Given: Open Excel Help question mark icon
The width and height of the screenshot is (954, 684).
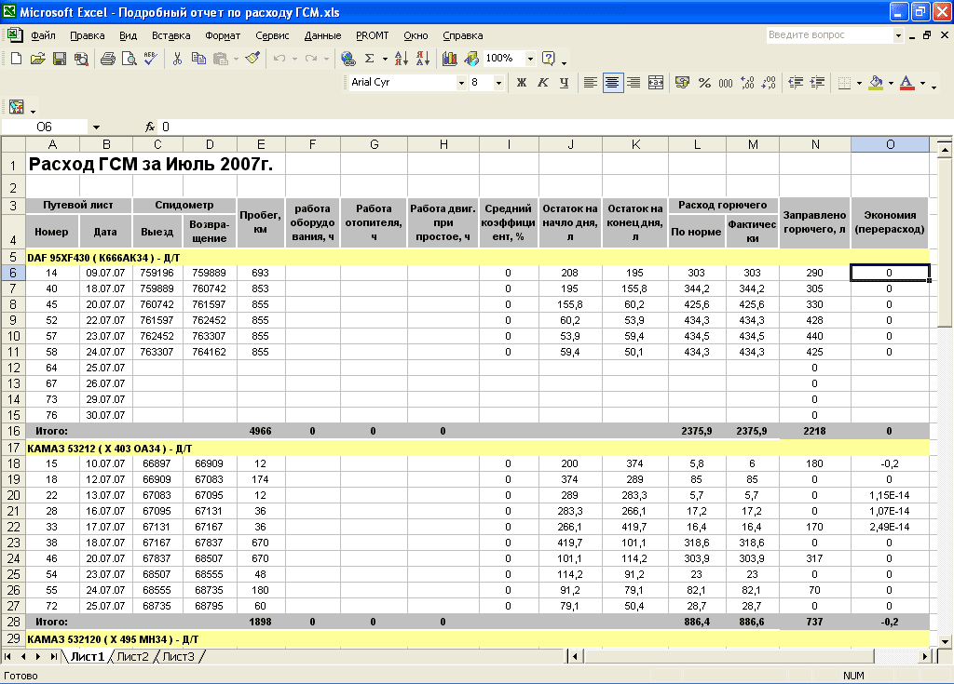Looking at the screenshot, I should pos(548,59).
